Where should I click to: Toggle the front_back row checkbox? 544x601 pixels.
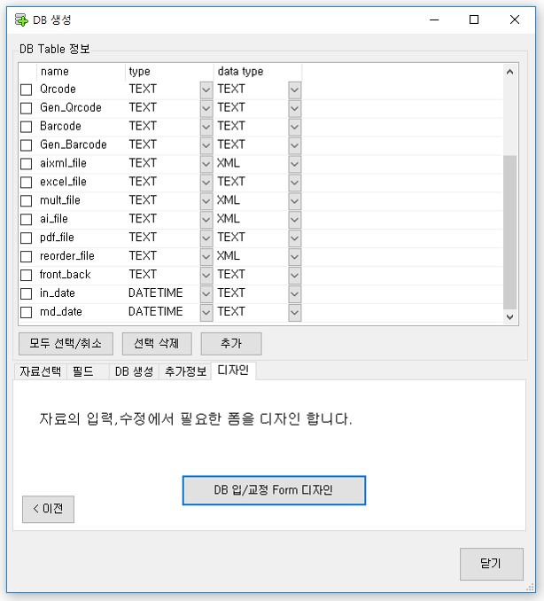click(x=27, y=275)
